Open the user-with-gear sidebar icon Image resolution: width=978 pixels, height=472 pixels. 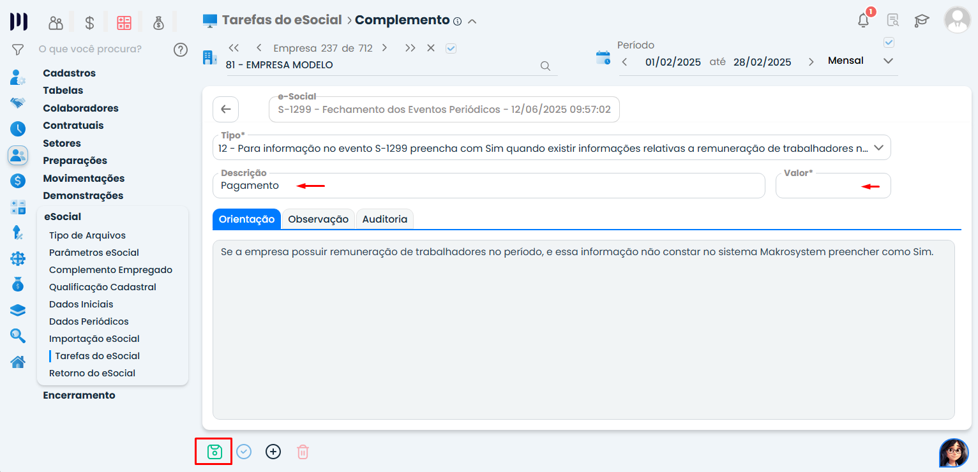point(18,77)
